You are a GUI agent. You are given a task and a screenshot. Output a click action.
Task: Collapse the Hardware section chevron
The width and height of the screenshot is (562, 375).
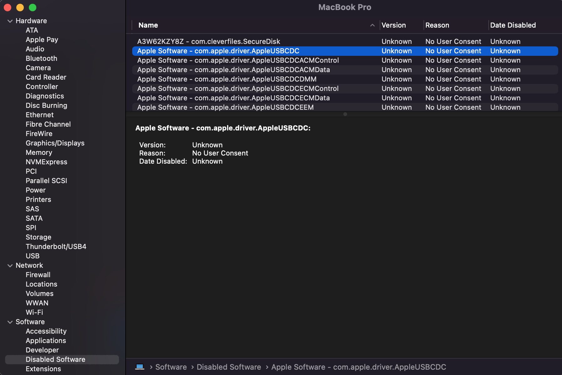(x=10, y=21)
